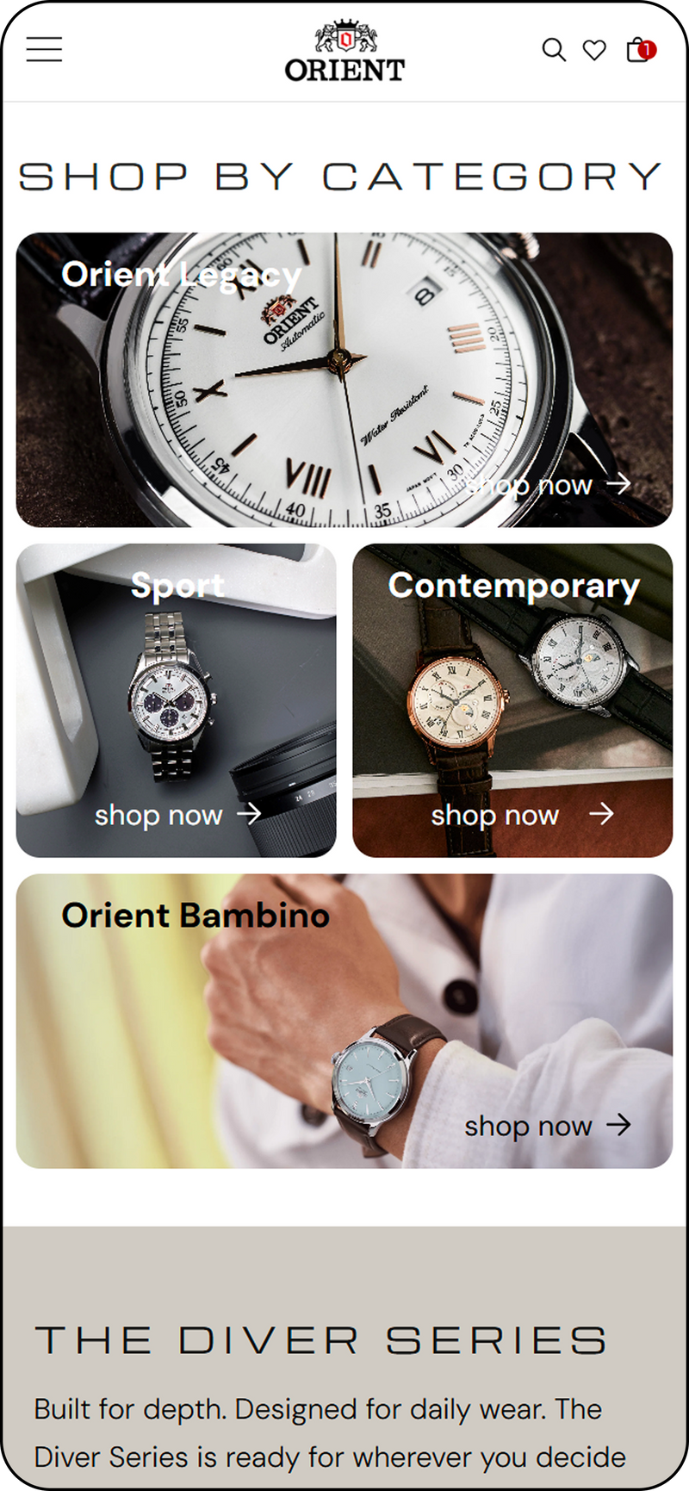Click shop now under Sport

pos(158,815)
